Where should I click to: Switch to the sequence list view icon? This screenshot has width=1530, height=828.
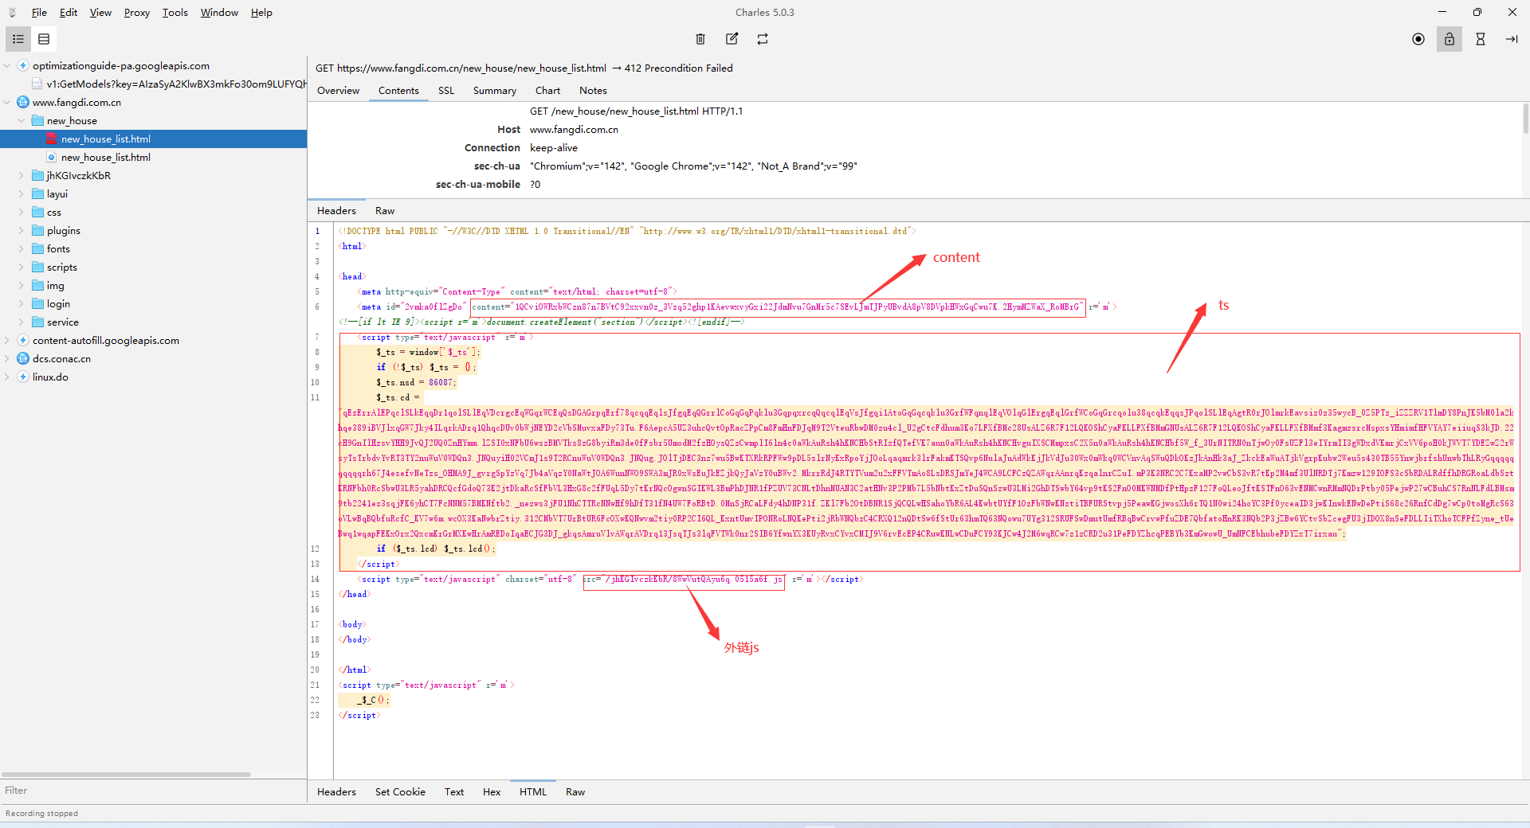pyautogui.click(x=44, y=39)
